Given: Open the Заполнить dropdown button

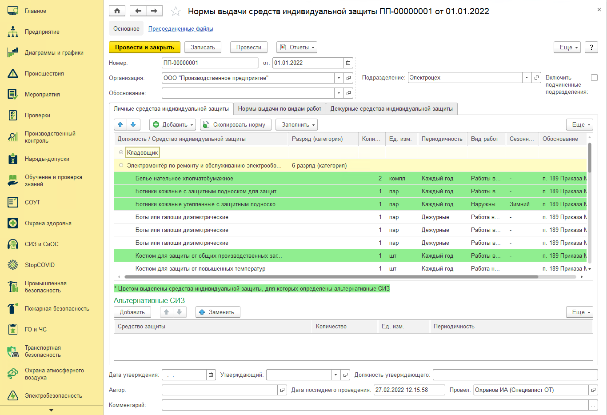Looking at the screenshot, I should 296,125.
